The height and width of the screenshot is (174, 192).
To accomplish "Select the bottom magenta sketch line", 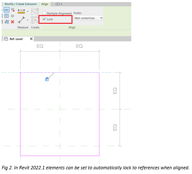I will tap(60, 156).
